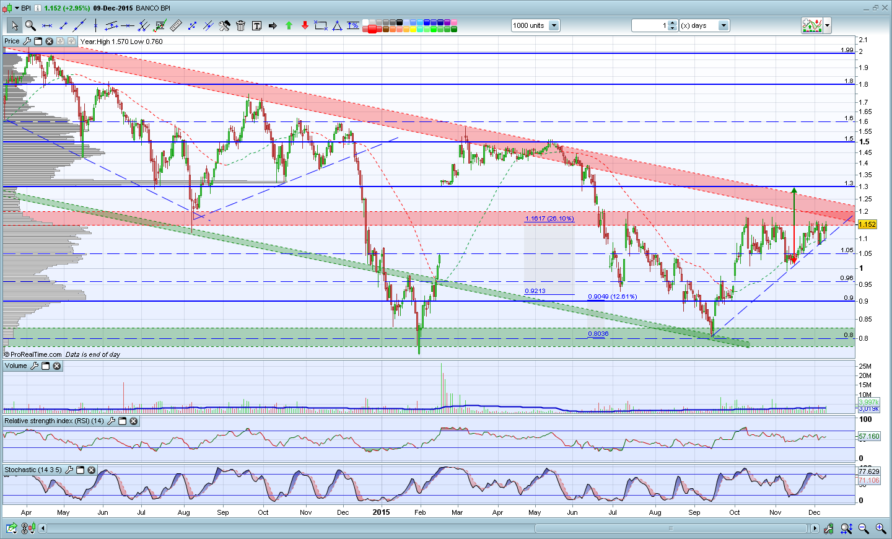Close the Stochastic indicator panel
Screen dimensions: 892x539
click(92, 470)
